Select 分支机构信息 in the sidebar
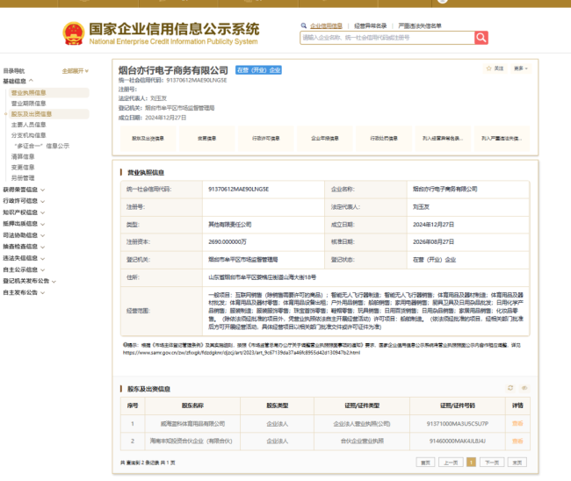Image resolution: width=571 pixels, height=481 pixels. click(x=28, y=135)
